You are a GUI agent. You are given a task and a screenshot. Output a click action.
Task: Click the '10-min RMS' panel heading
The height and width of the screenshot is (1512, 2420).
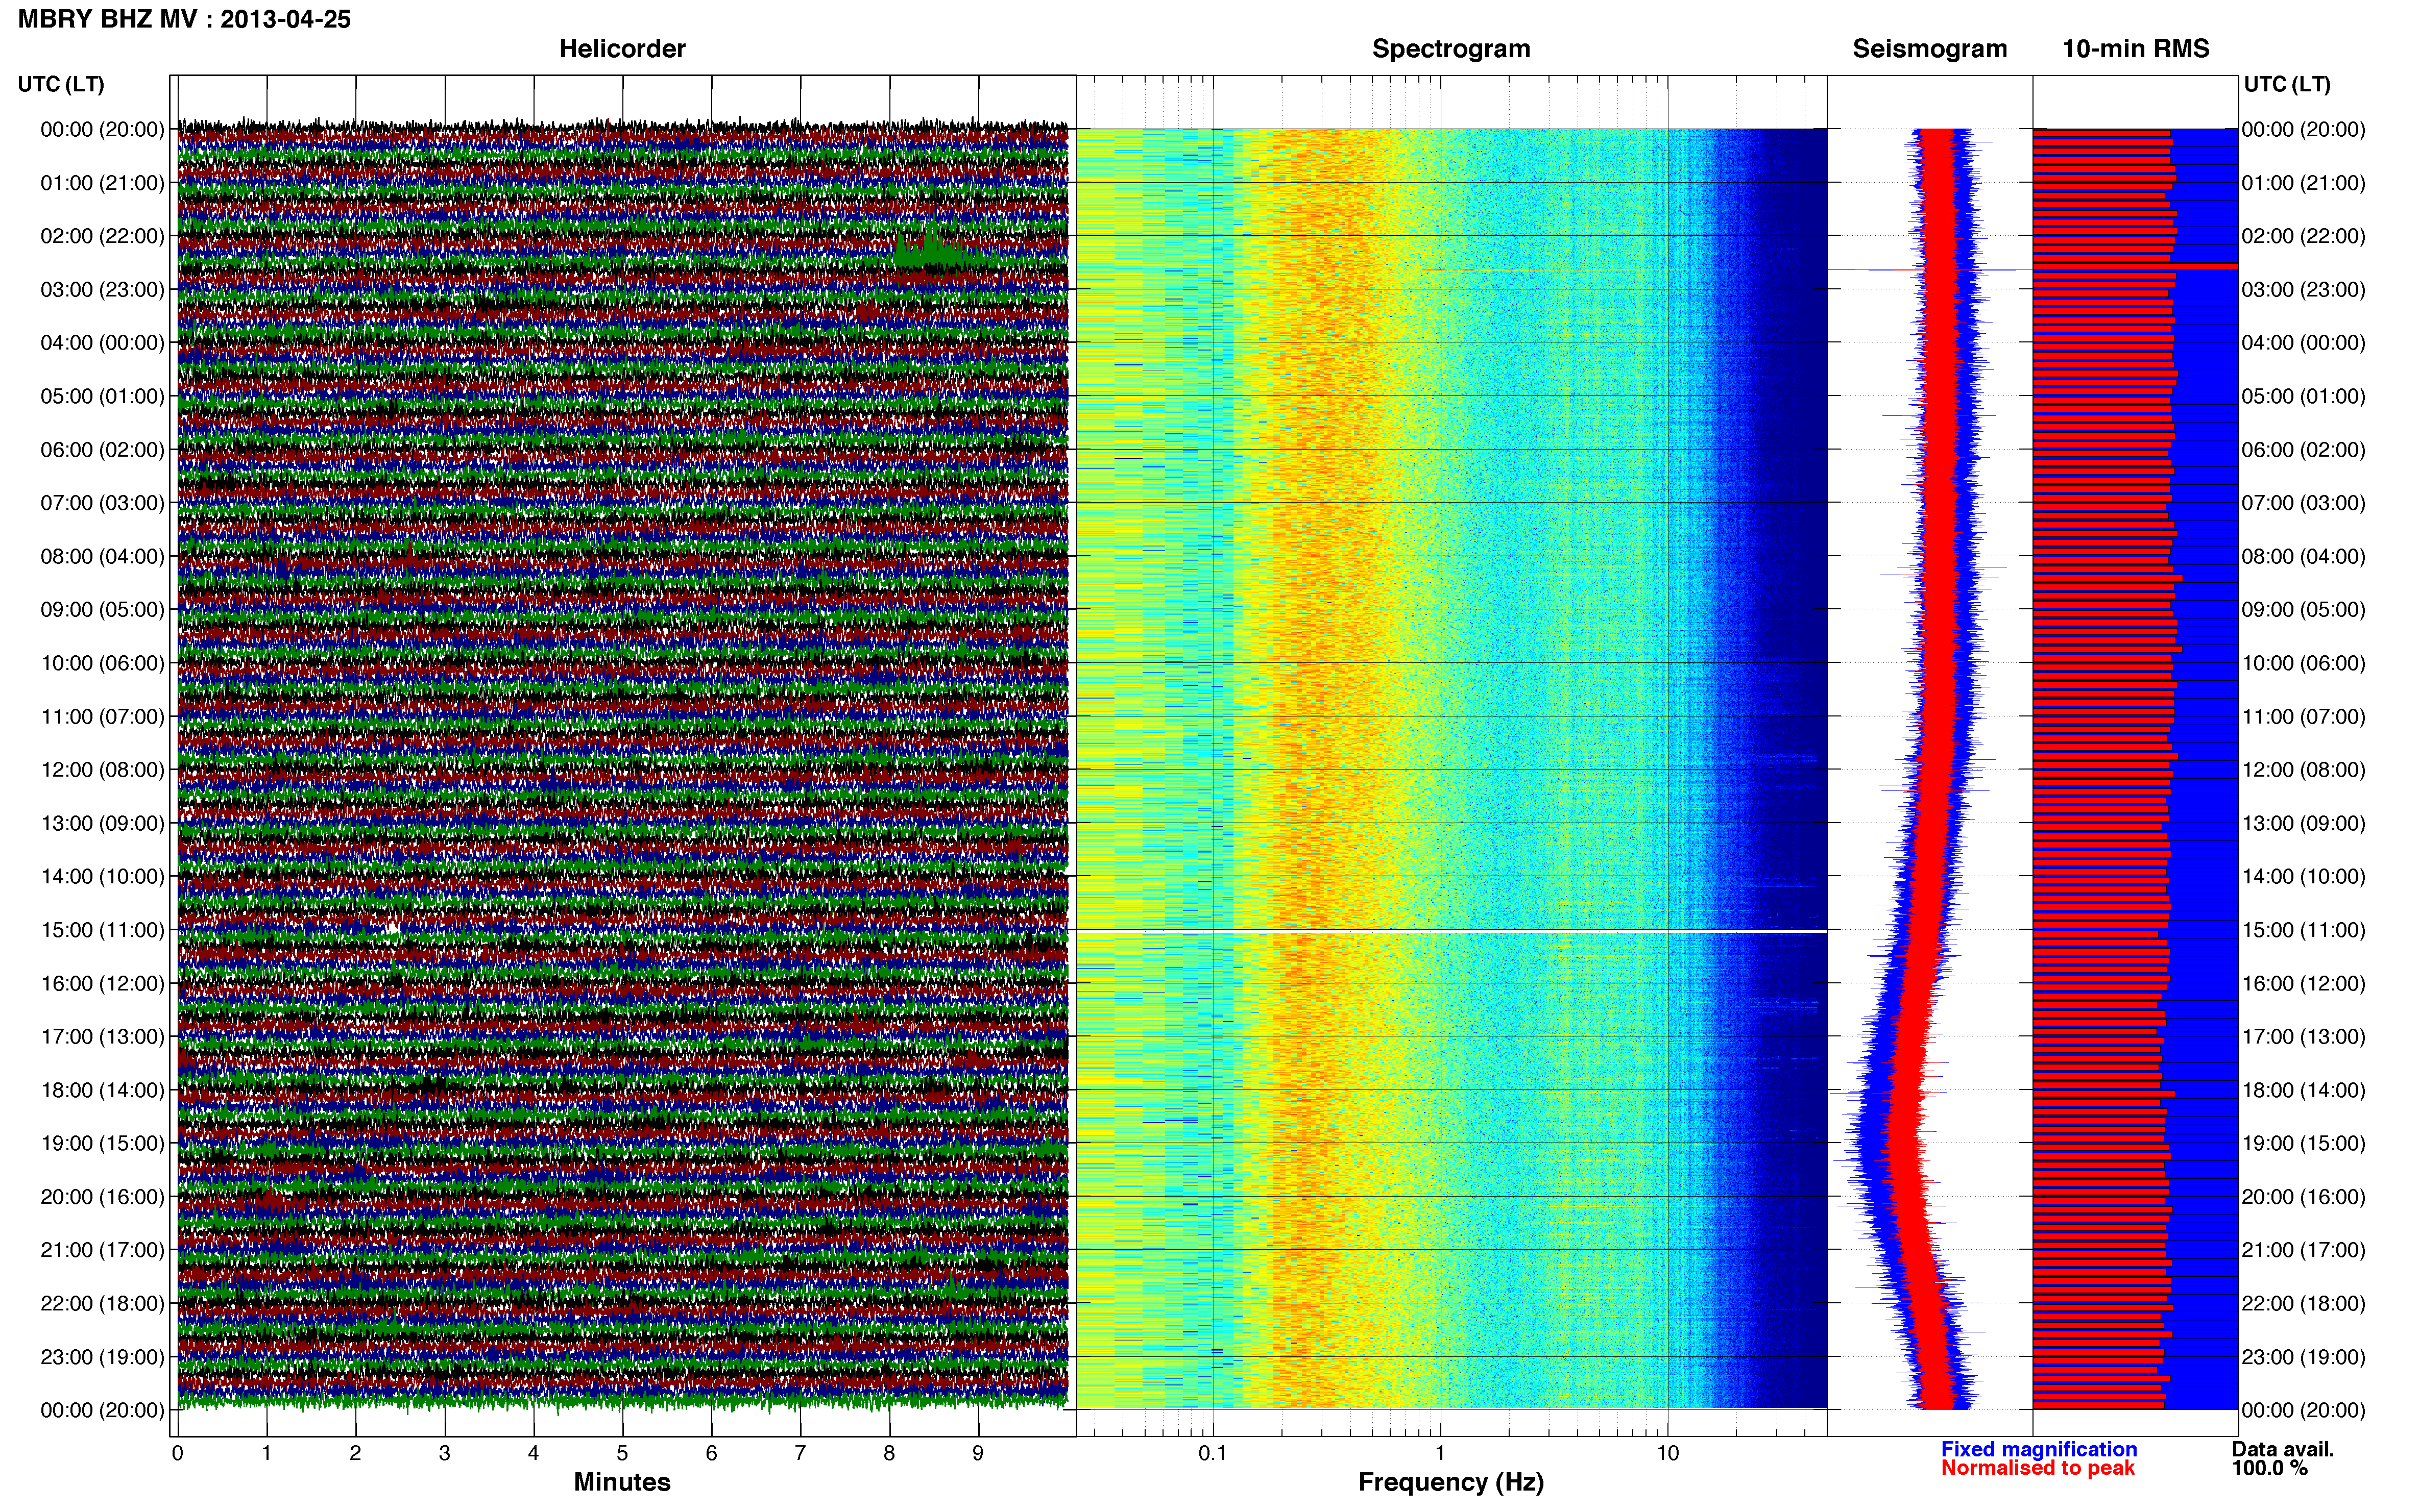coord(2136,49)
